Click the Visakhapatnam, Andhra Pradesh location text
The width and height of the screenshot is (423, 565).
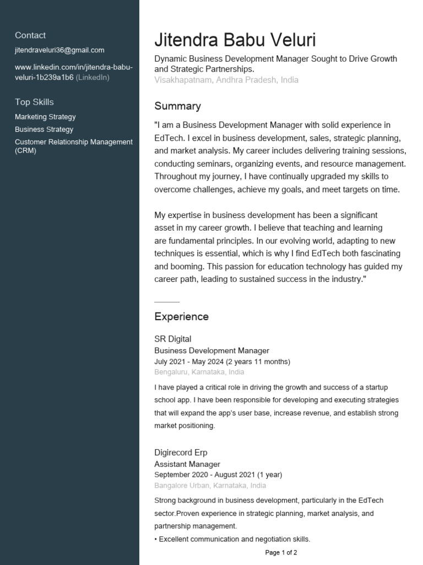point(226,80)
